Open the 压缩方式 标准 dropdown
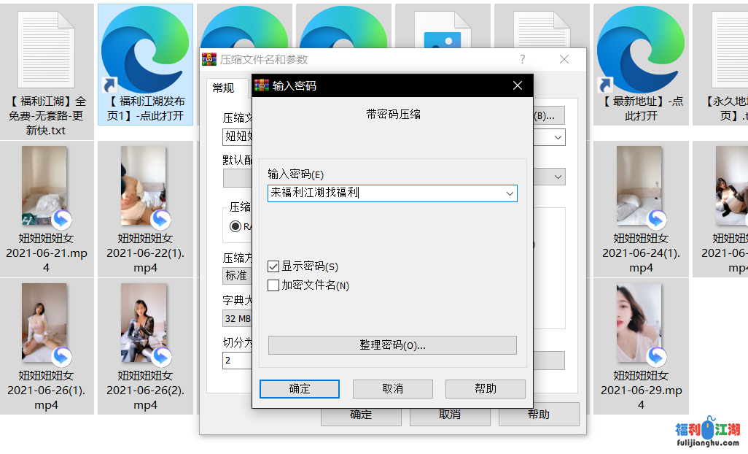The image size is (748, 454). (x=237, y=276)
